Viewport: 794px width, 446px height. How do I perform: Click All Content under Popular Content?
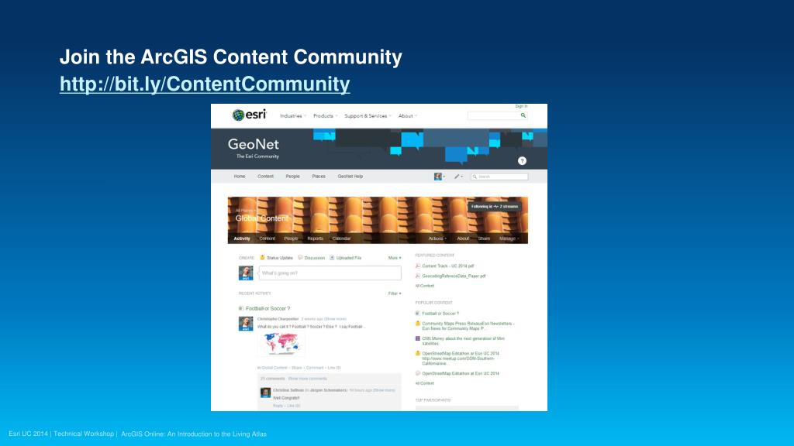tap(424, 383)
